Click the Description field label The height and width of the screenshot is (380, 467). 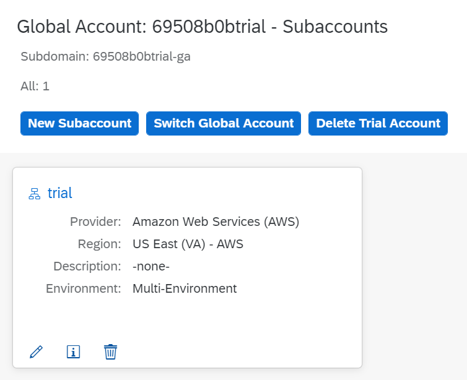pos(87,266)
